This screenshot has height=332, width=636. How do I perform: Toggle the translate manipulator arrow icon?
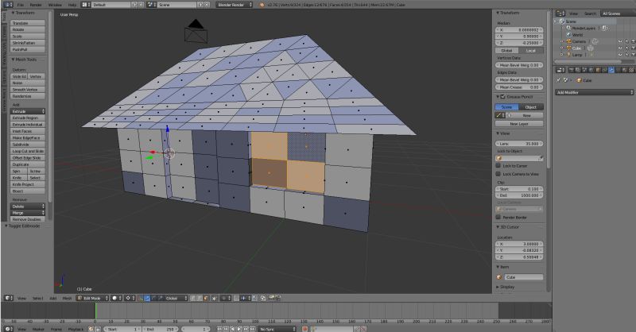[147, 298]
